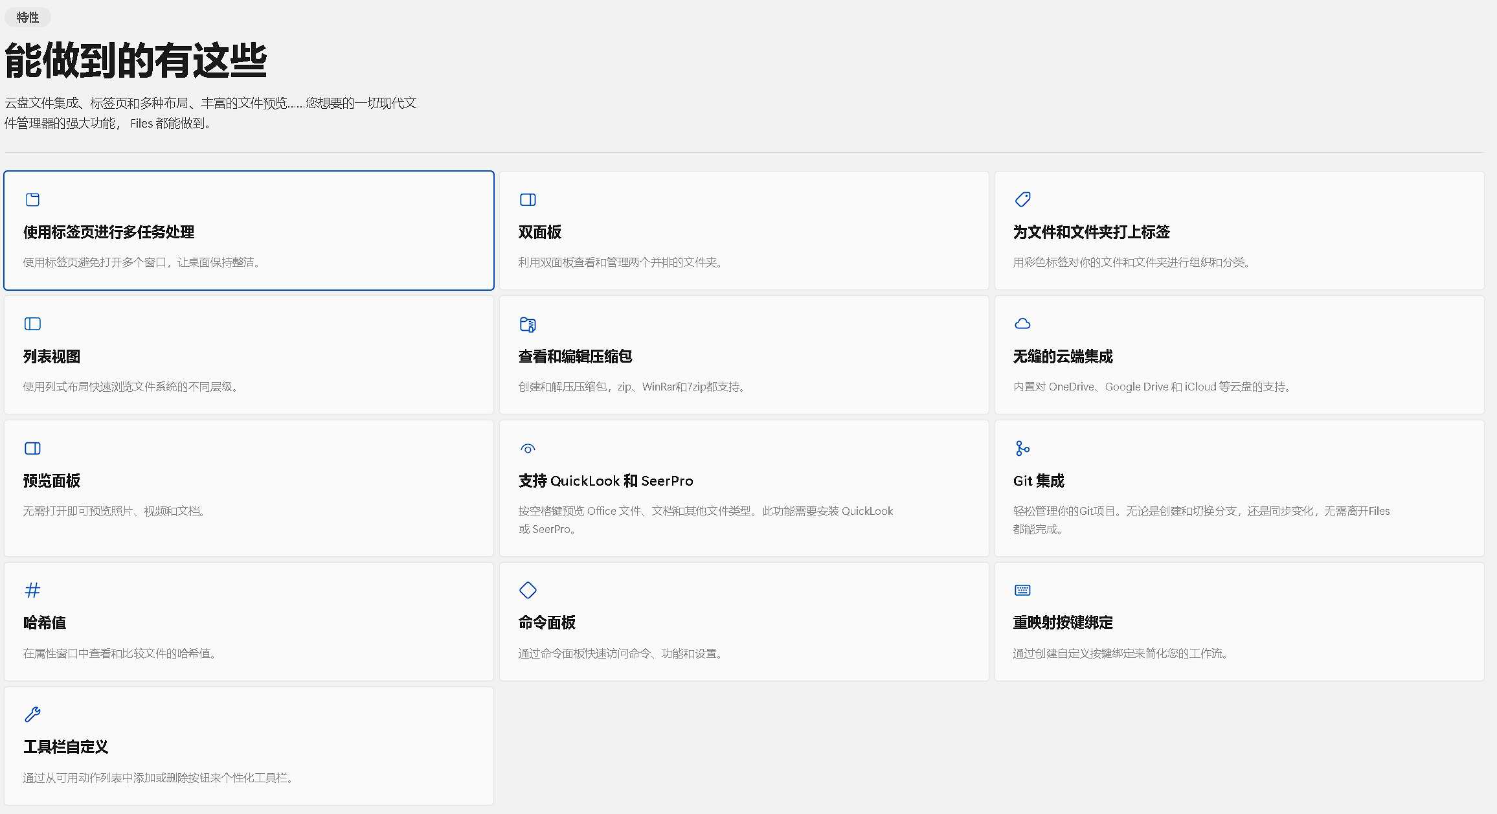Click description 创建和解压压缩包，zip、WinRar和7zip都支持

pos(632,387)
